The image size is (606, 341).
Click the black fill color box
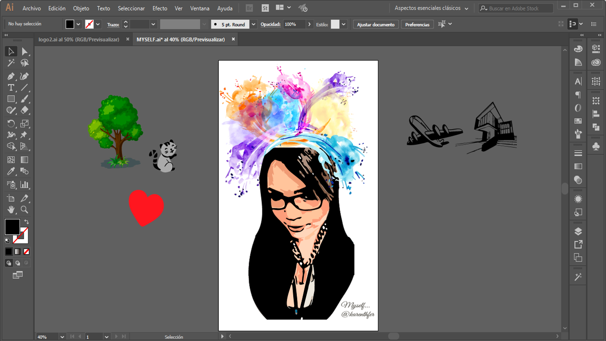(12, 227)
